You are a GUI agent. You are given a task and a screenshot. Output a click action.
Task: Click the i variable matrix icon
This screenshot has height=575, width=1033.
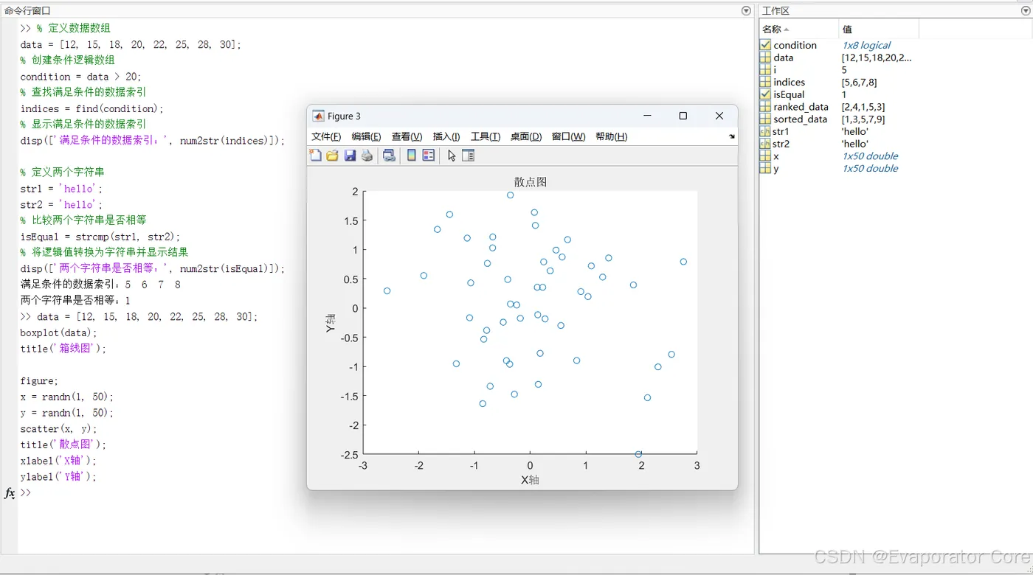click(765, 70)
